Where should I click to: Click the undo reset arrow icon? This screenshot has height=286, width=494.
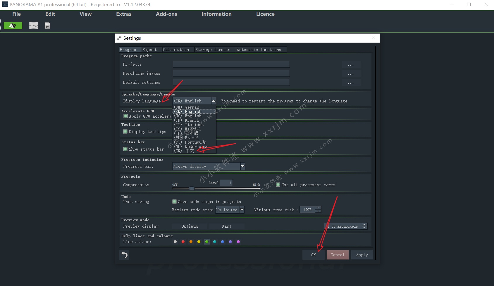(124, 255)
